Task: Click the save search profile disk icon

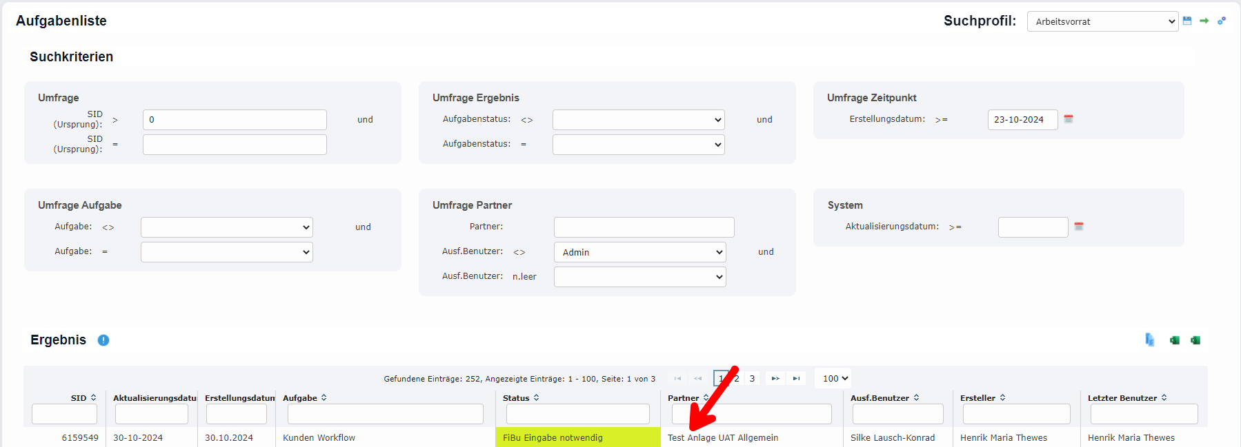Action: coord(1187,21)
